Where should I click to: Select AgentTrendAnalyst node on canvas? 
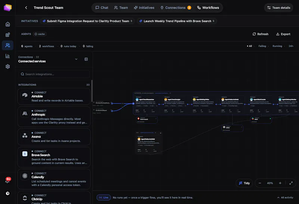pos(175,105)
